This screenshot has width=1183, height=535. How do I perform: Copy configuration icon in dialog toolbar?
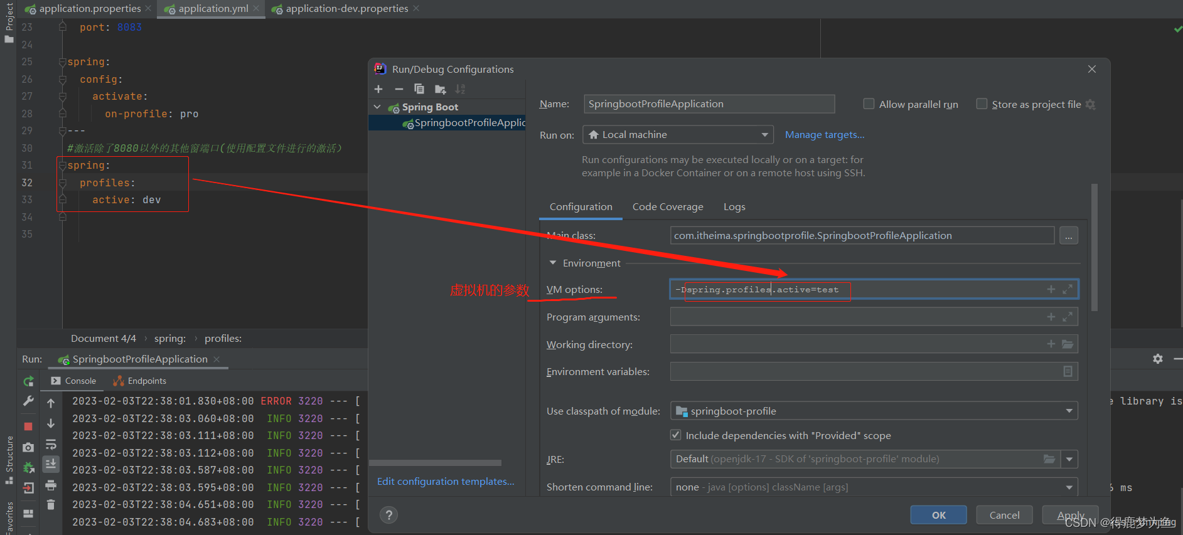pos(419,89)
